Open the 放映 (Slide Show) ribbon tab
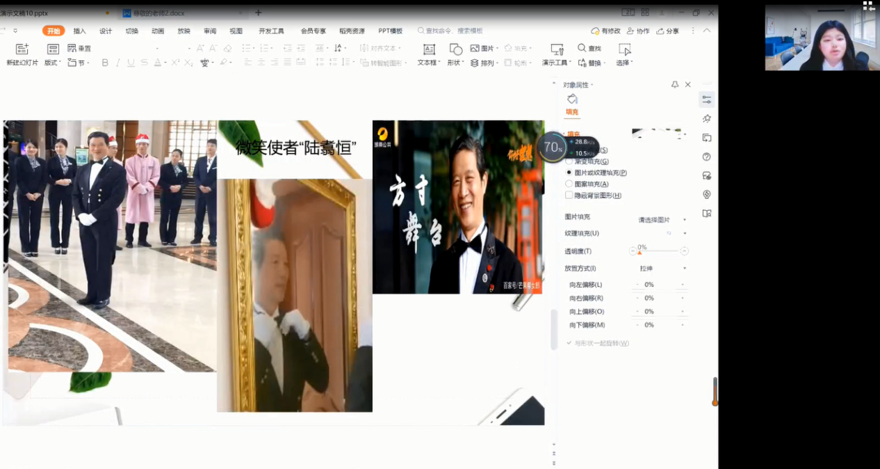 tap(184, 31)
